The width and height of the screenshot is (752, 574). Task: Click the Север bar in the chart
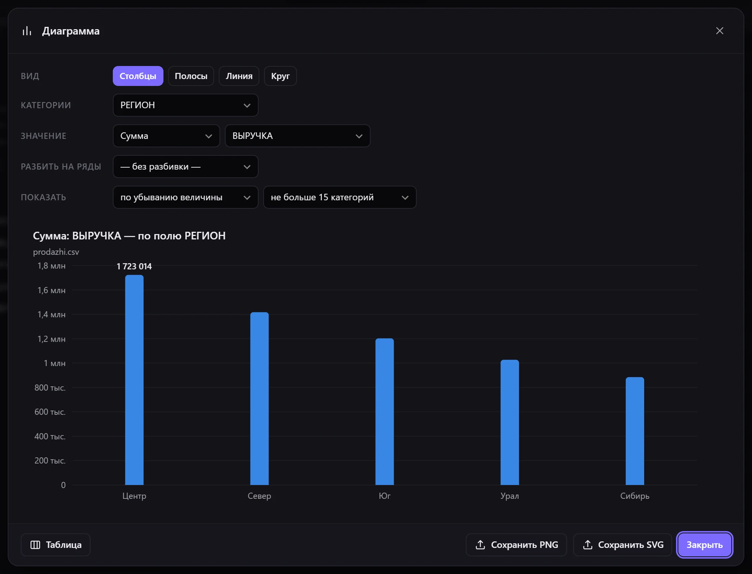pyautogui.click(x=259, y=399)
